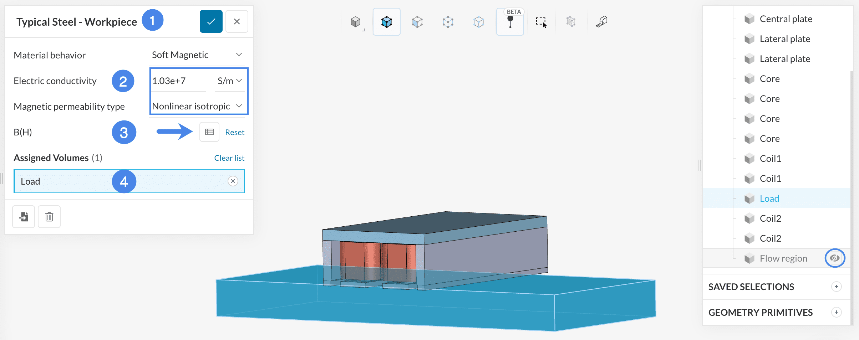Choose the volume selection cube icon
This screenshot has width=859, height=340.
[x=386, y=22]
